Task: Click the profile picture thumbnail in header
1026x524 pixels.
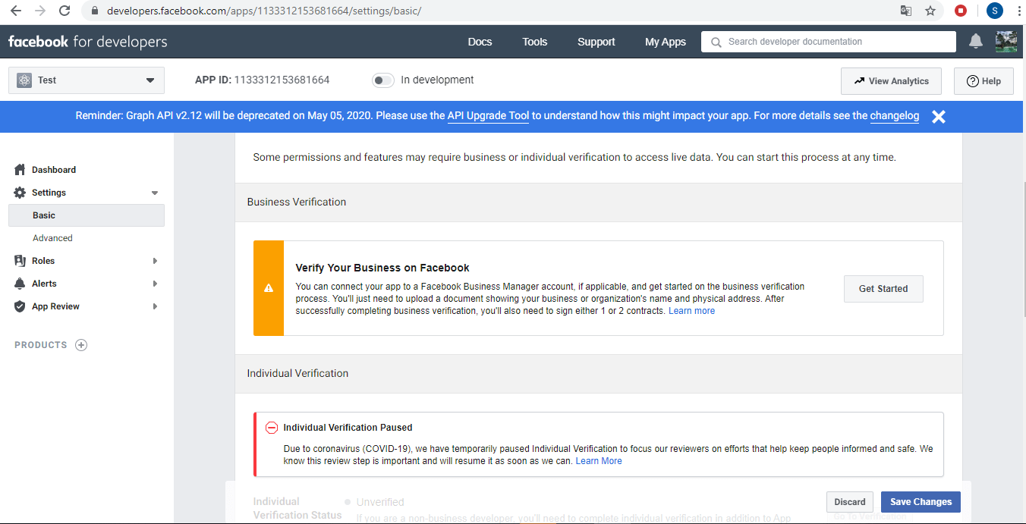Action: pyautogui.click(x=1006, y=42)
